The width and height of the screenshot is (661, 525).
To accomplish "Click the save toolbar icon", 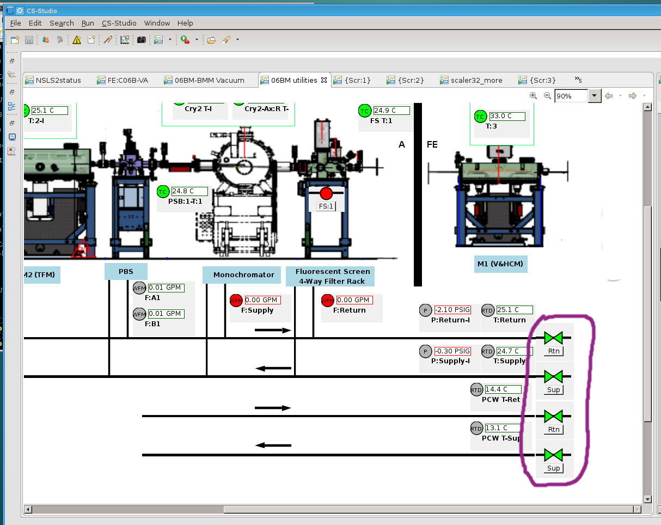I will tap(29, 40).
